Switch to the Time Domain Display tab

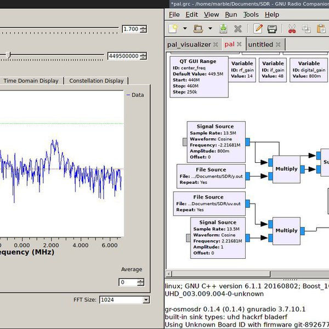pyautogui.click(x=31, y=81)
